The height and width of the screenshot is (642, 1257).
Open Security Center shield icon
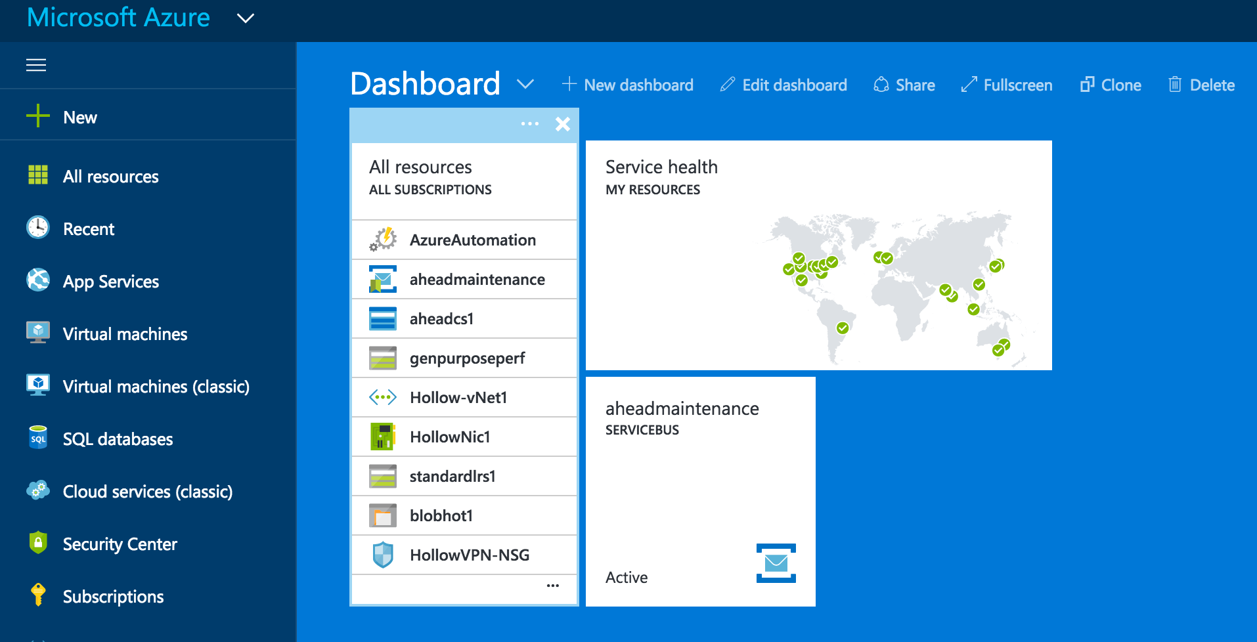click(38, 543)
